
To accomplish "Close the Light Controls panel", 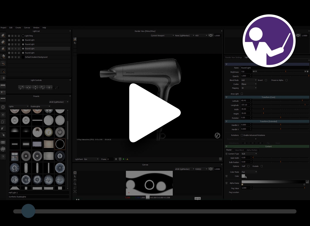I will pos(70,80).
